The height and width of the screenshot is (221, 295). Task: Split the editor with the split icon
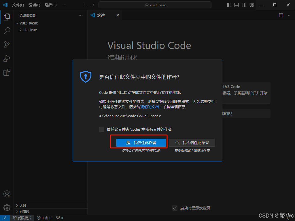(x=281, y=15)
